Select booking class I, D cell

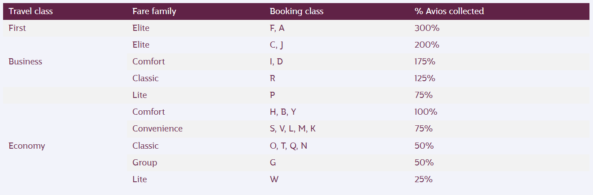pos(276,62)
